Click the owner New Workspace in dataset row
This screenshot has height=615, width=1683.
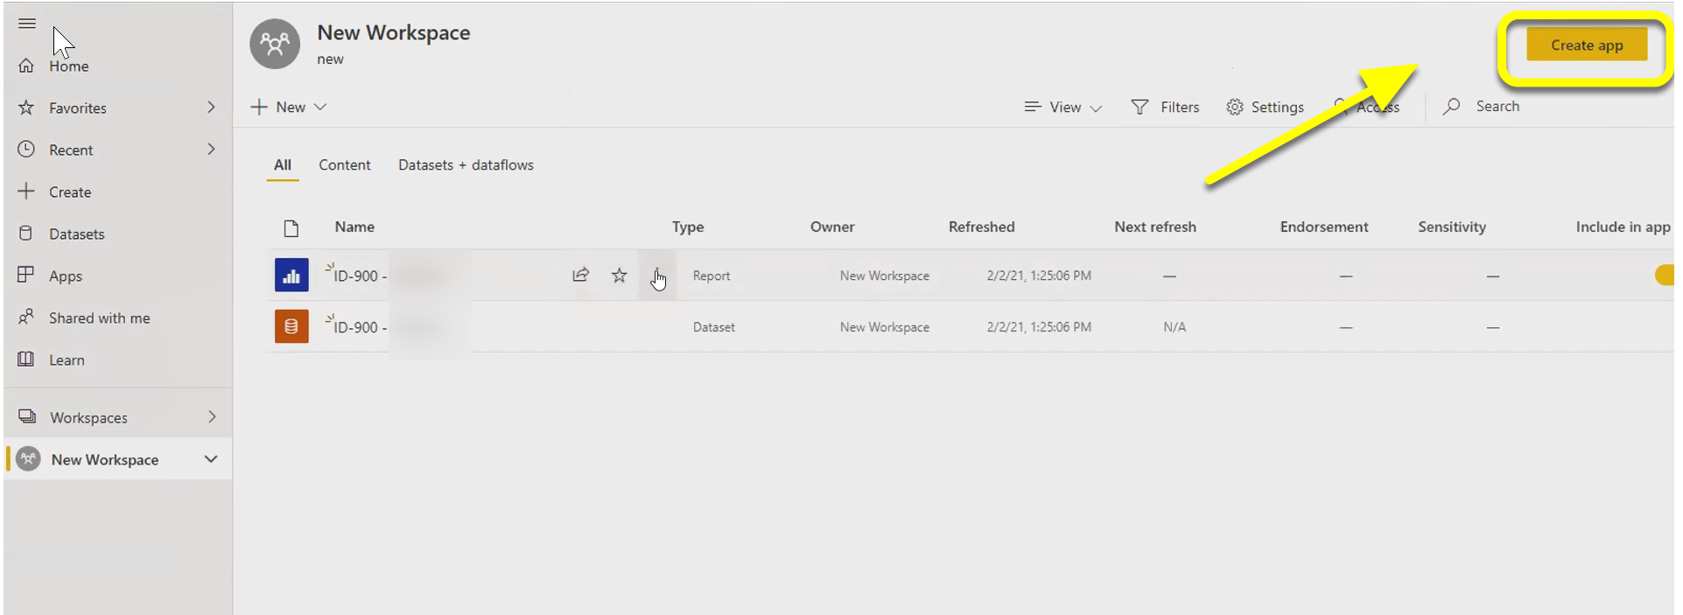(885, 328)
